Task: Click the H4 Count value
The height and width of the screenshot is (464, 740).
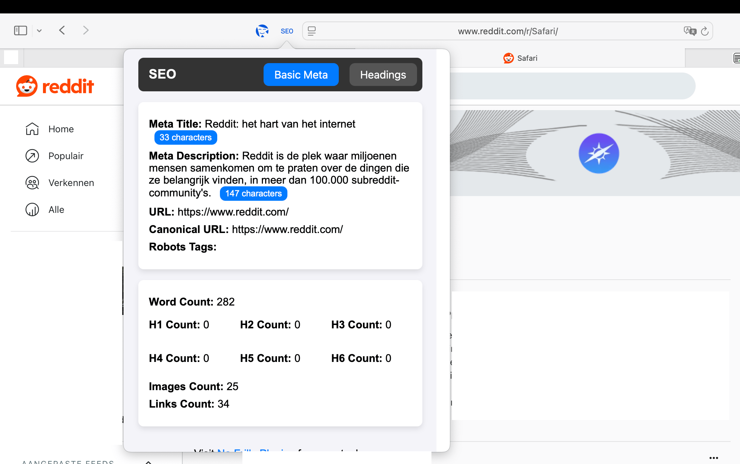Action: pos(206,358)
